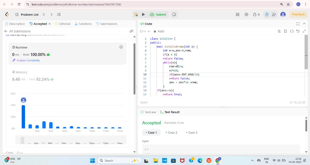
Task: Click the browser address bar
Action: (152, 4)
